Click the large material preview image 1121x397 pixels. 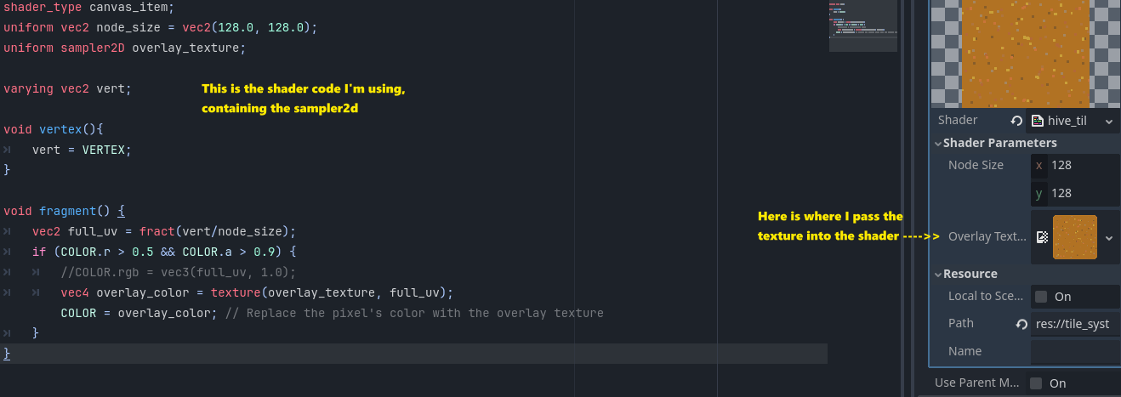(1025, 53)
